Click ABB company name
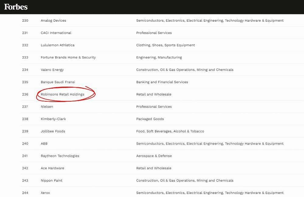This screenshot has width=304, height=203. pyautogui.click(x=44, y=144)
